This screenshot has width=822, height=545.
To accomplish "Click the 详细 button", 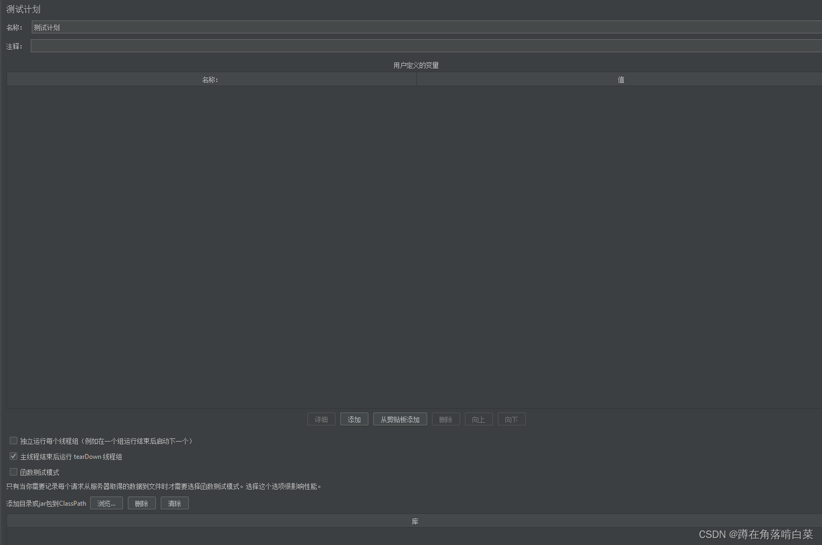I will (x=321, y=420).
